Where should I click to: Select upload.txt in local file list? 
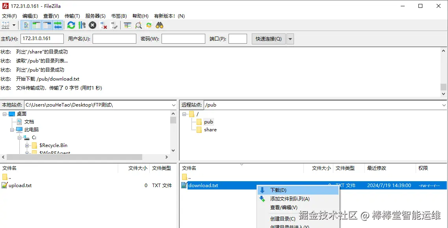[x=20, y=185]
